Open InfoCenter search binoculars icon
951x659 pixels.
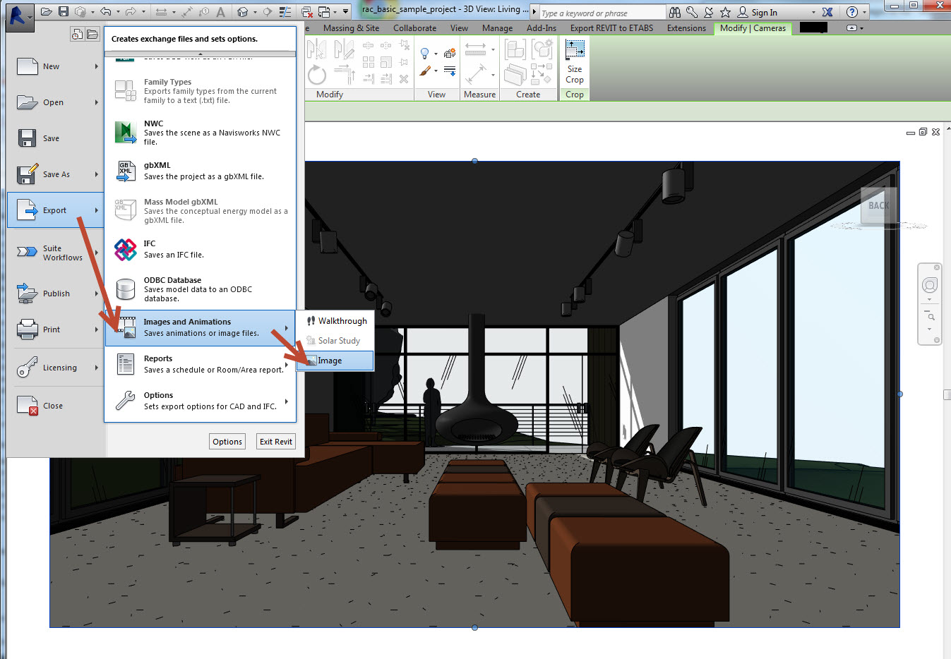coord(675,12)
